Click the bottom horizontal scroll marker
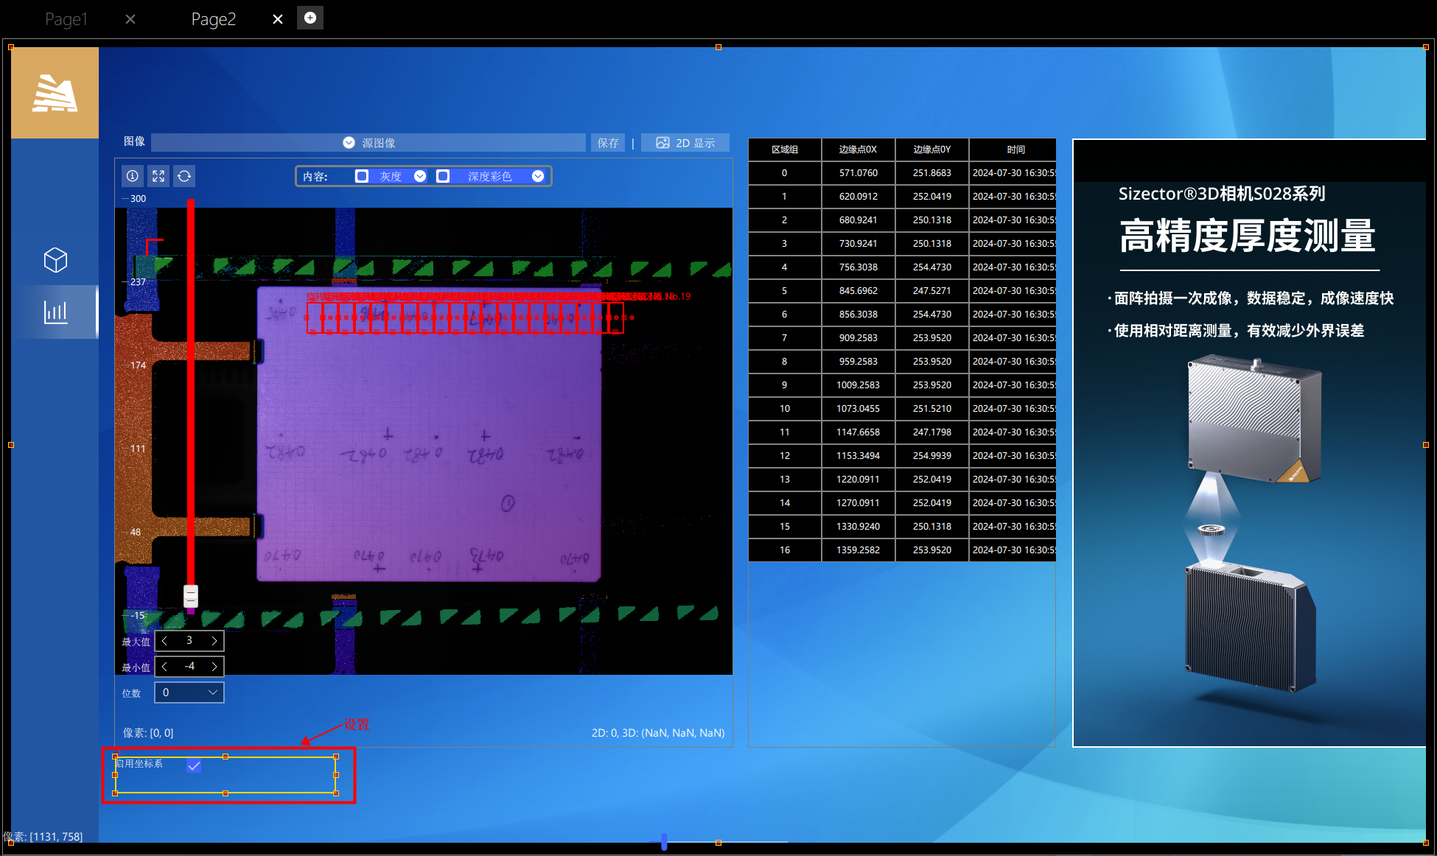This screenshot has width=1437, height=856. (x=664, y=841)
